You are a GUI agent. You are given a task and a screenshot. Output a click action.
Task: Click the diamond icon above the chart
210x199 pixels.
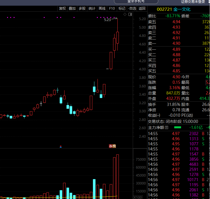(125, 14)
